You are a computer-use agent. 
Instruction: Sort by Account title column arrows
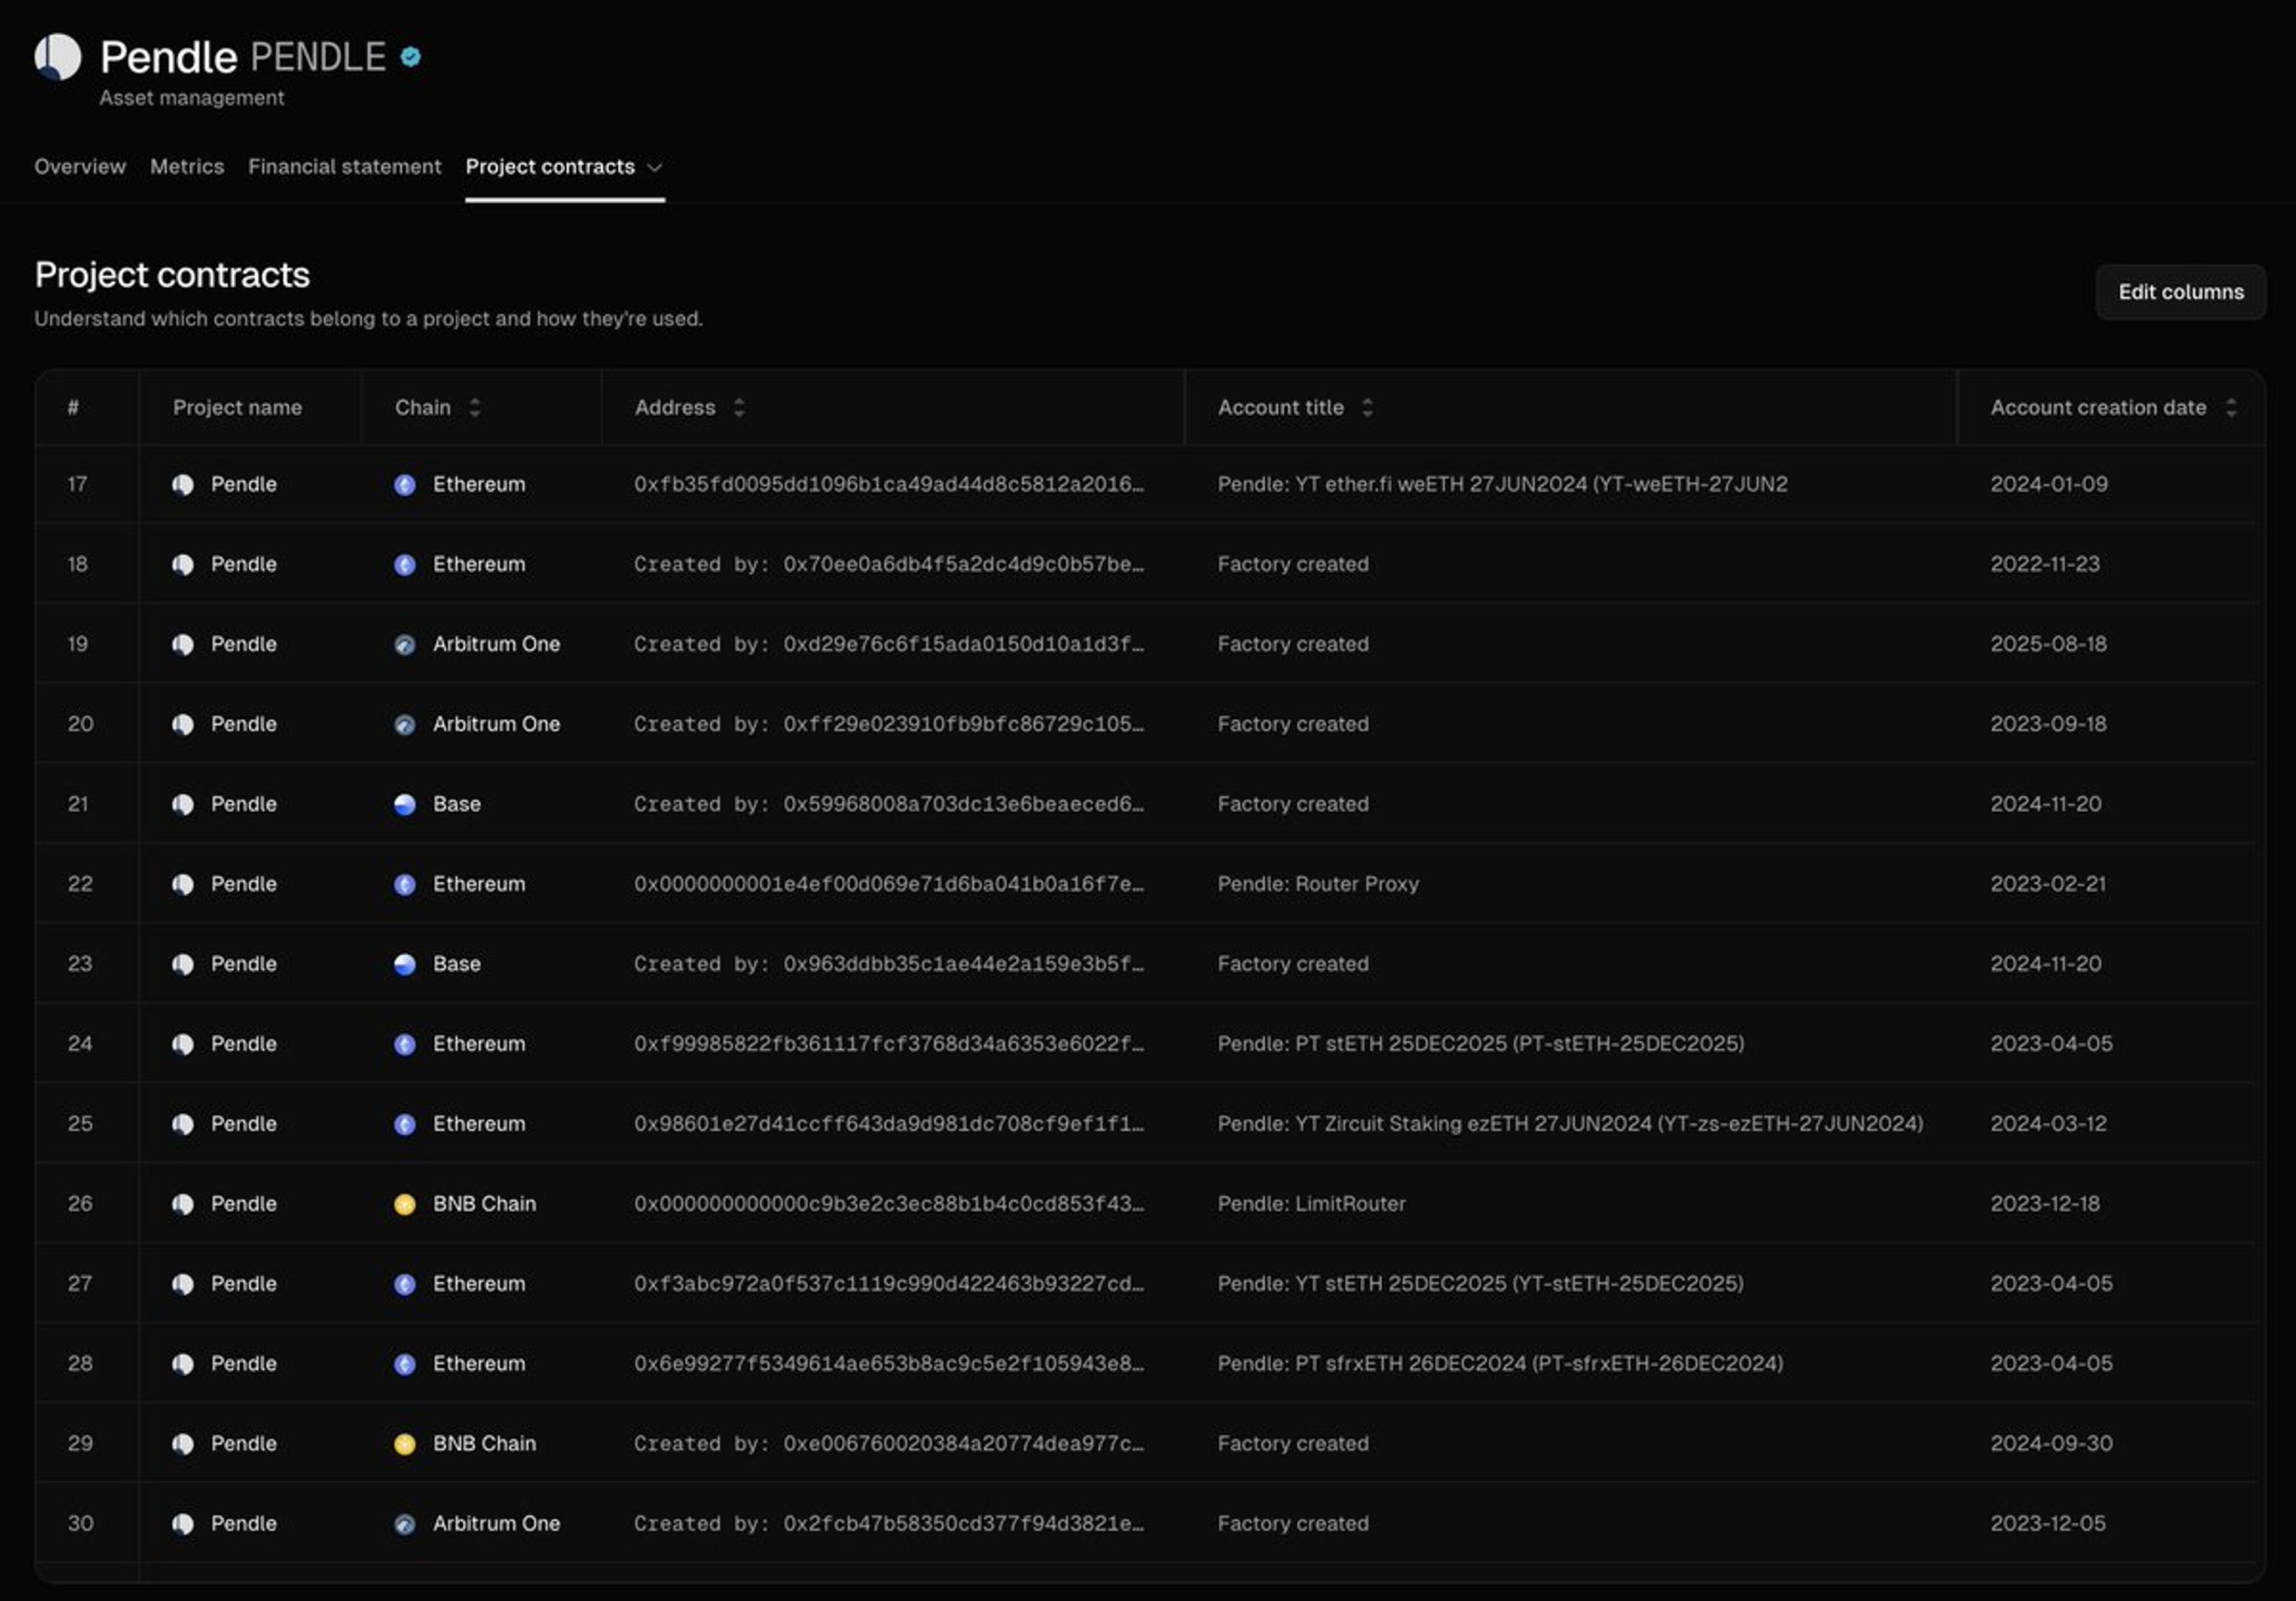click(x=1367, y=408)
